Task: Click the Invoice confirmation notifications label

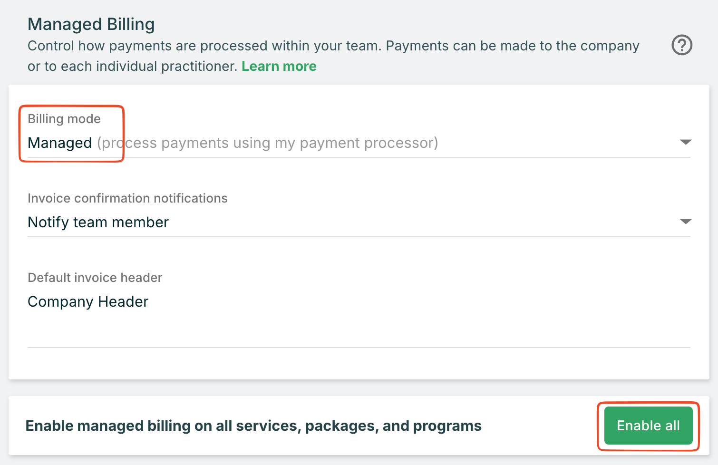Action: point(127,198)
